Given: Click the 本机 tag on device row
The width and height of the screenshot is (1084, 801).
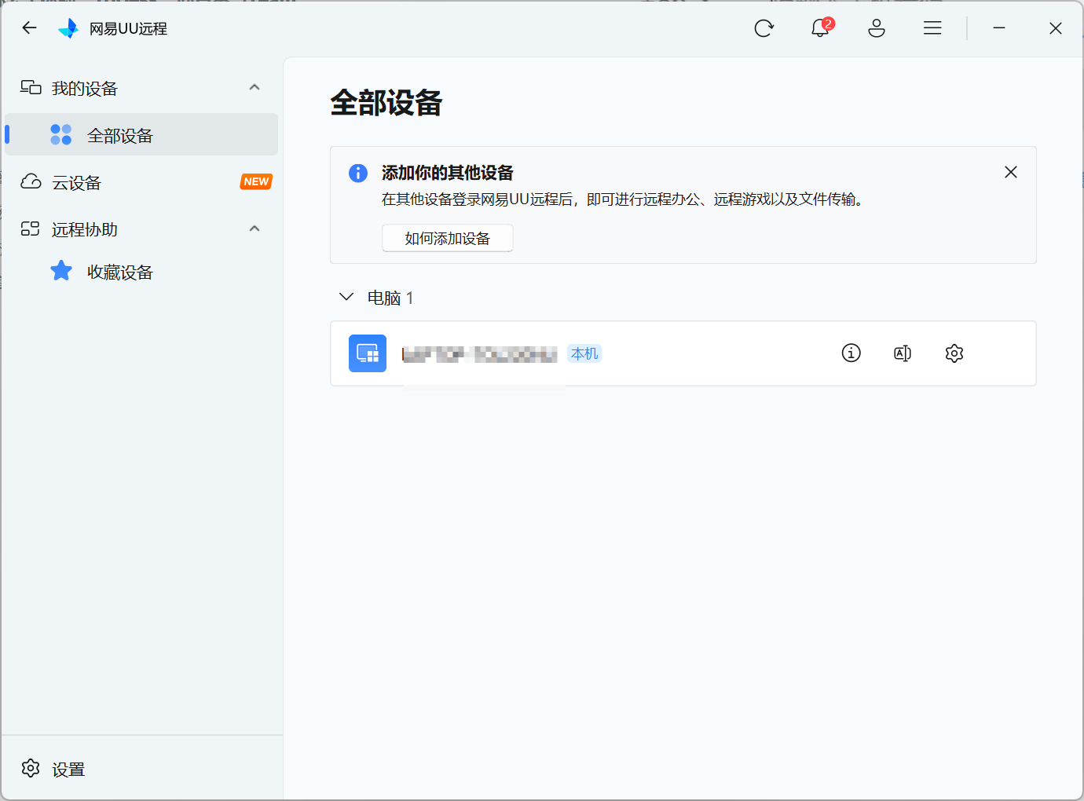Looking at the screenshot, I should click(584, 354).
